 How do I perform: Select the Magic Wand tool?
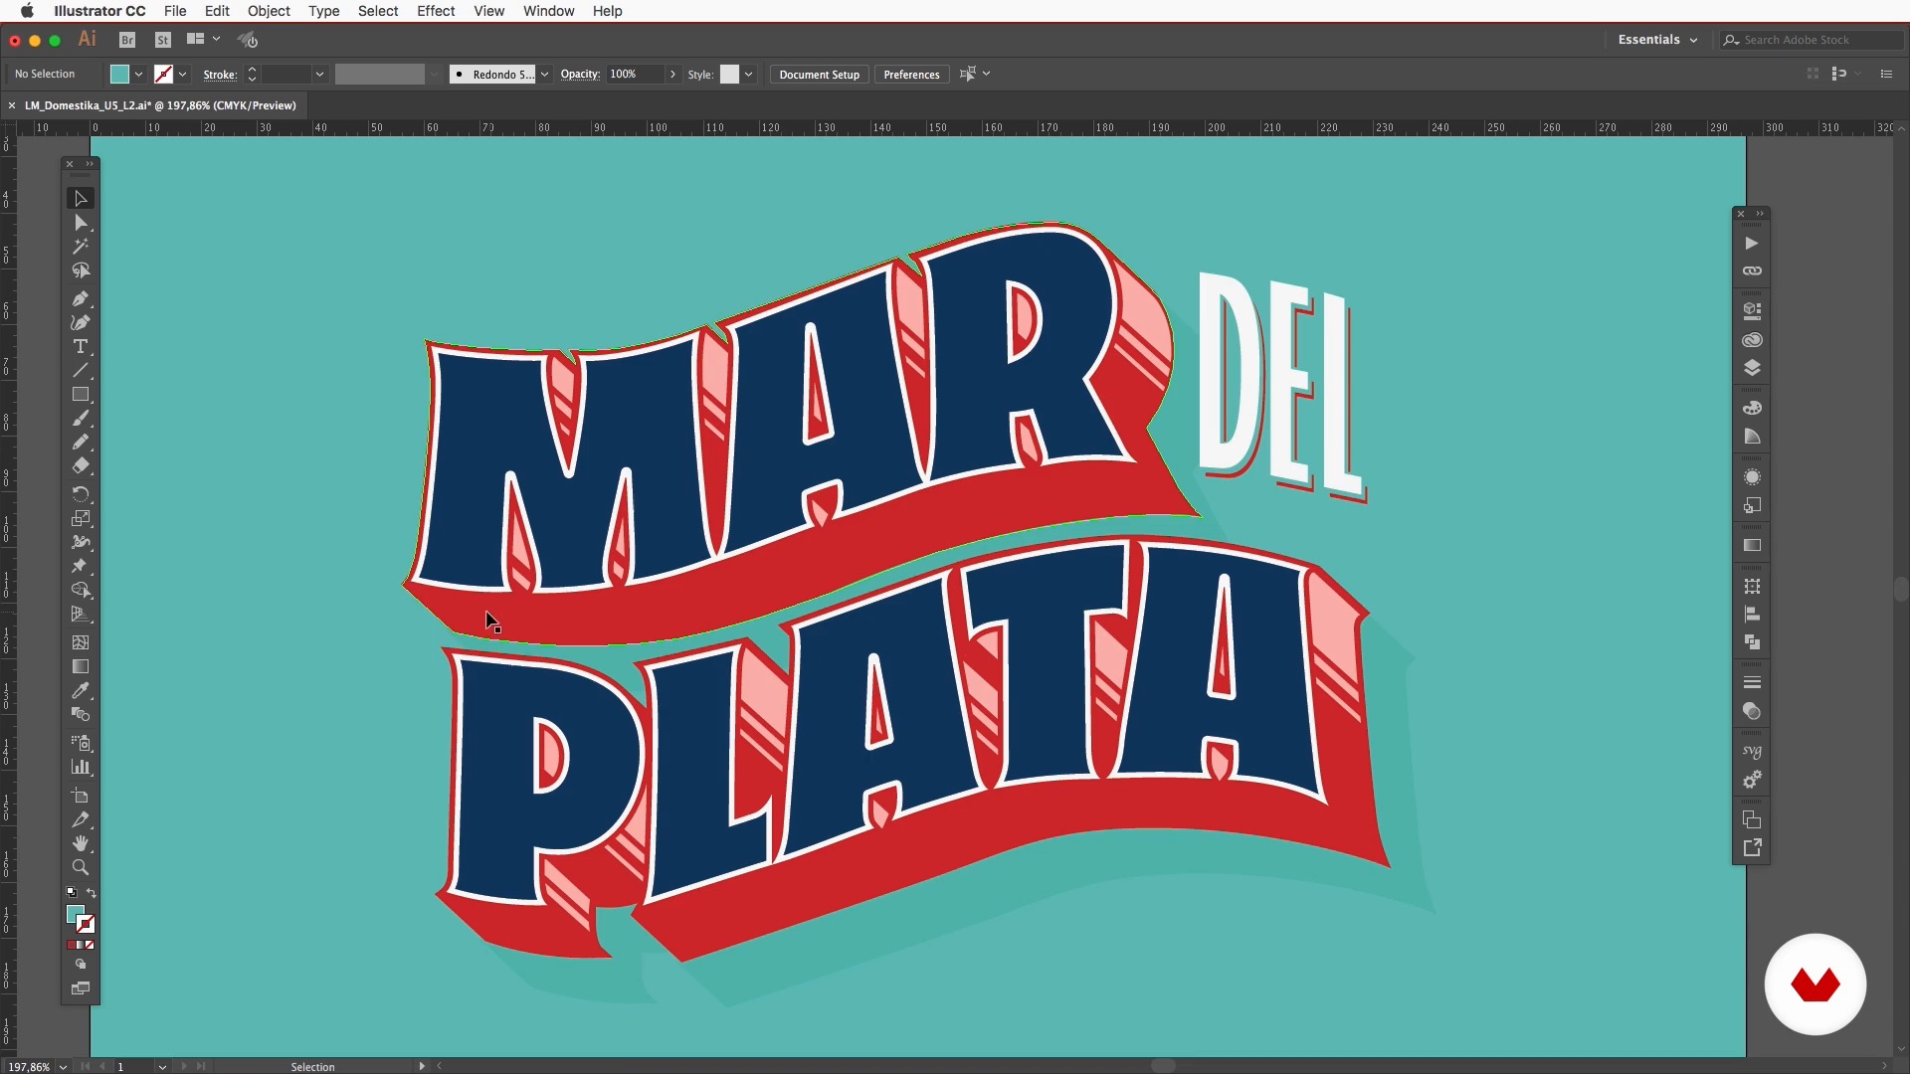81,247
